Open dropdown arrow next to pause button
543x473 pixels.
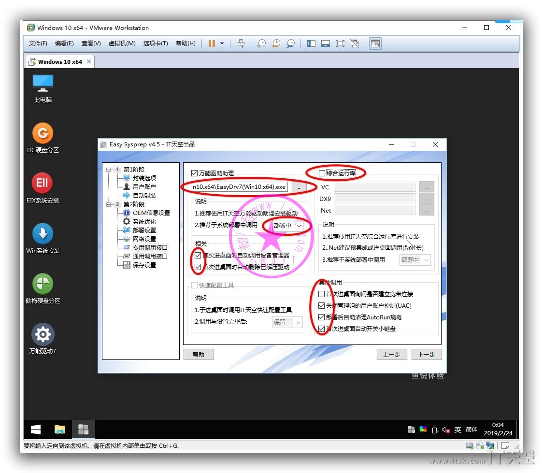coord(222,43)
